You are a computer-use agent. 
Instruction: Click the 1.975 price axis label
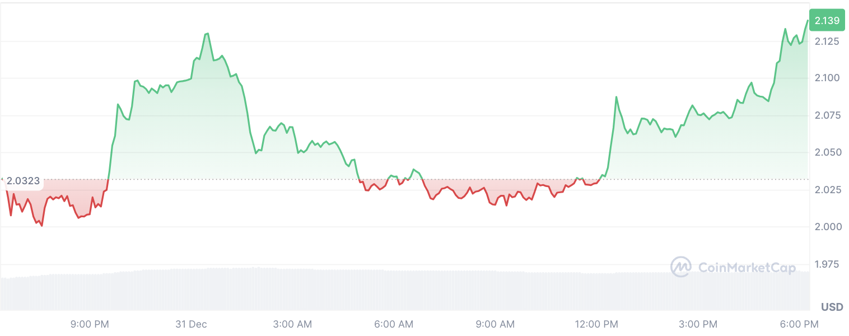[x=827, y=264]
